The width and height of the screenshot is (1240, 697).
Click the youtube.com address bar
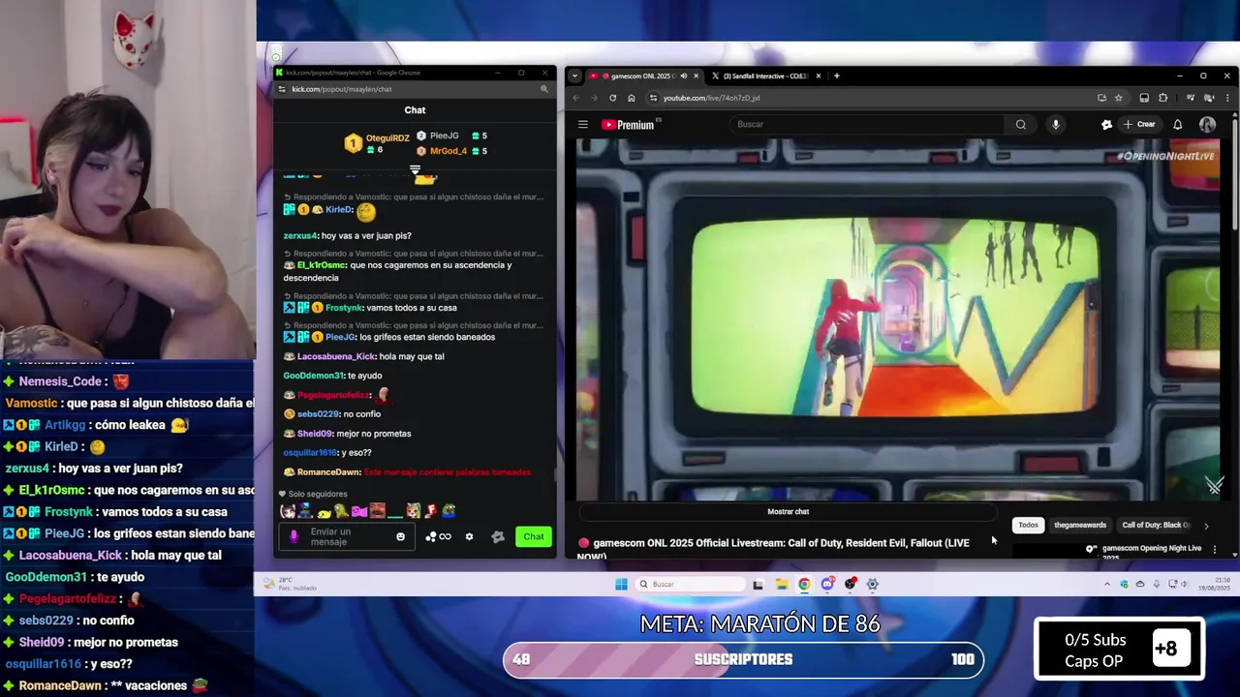(872, 98)
